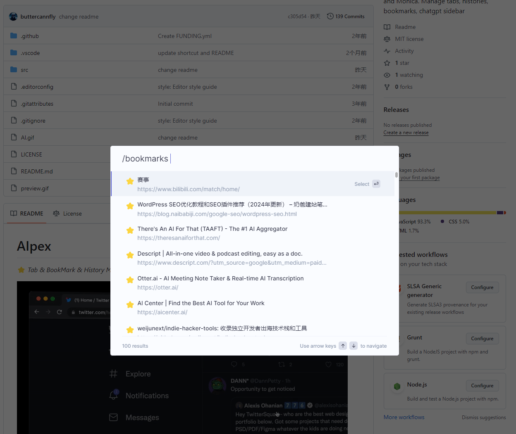Viewport: 516px width, 434px height.
Task: Open the buttercannfly username link
Action: (38, 17)
